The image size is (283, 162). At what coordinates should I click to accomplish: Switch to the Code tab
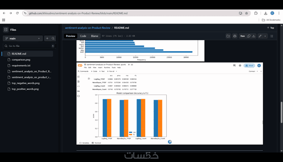pos(83,36)
